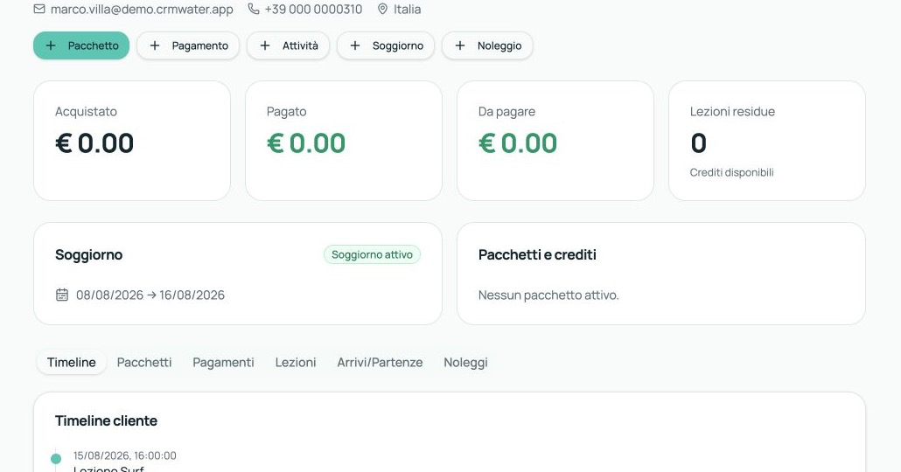Viewport: 901px width, 472px height.
Task: Open the Pacchetti tab
Action: [144, 363]
